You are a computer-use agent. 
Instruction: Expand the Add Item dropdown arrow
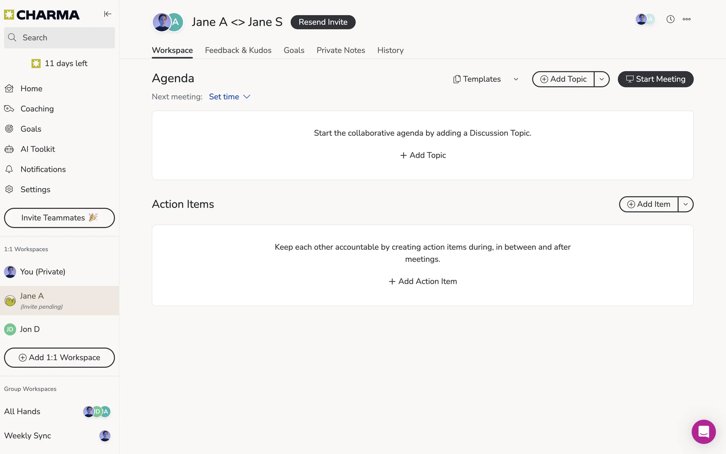point(686,204)
